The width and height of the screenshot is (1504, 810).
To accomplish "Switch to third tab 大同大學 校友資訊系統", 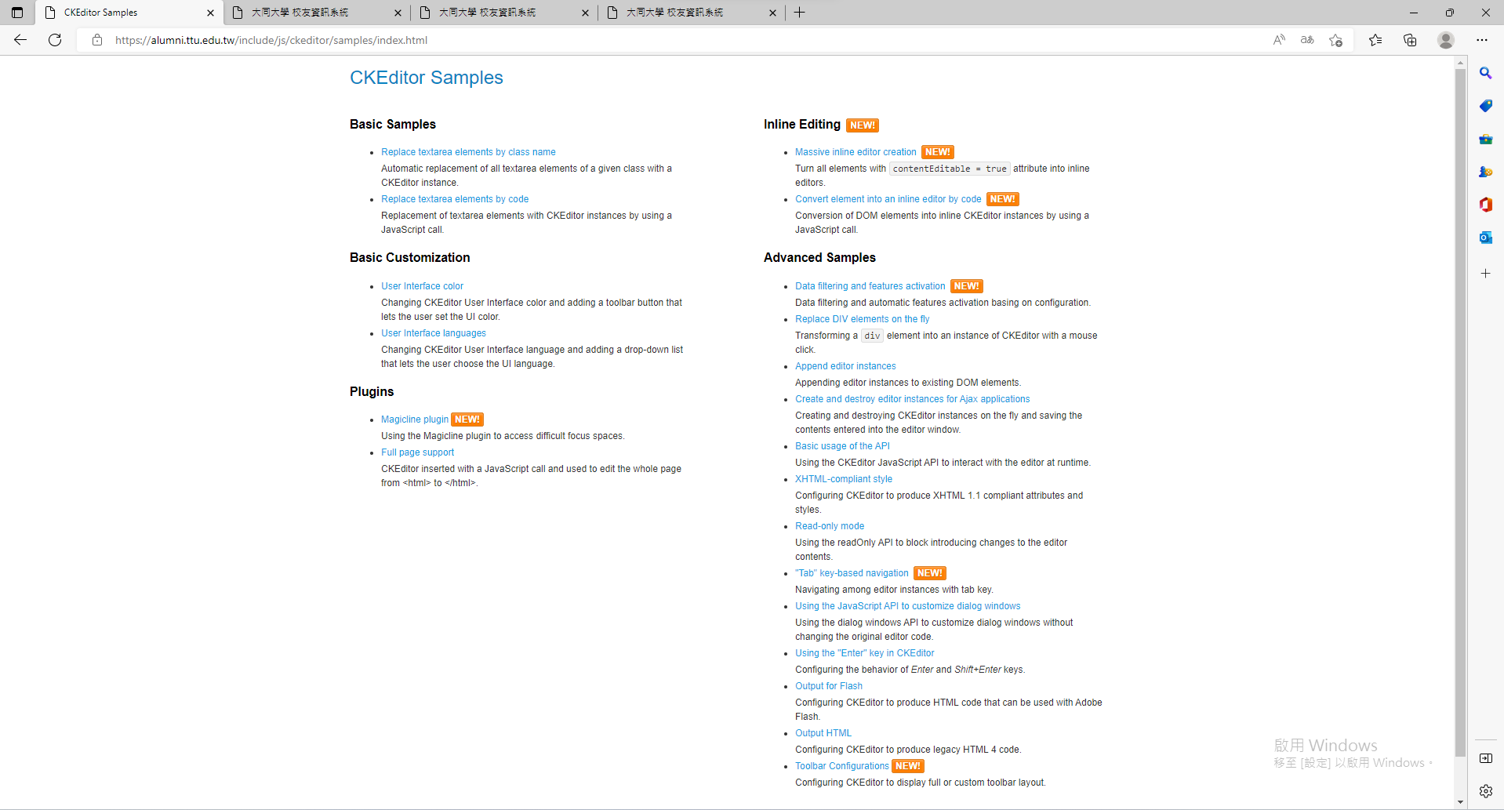I will coord(504,13).
